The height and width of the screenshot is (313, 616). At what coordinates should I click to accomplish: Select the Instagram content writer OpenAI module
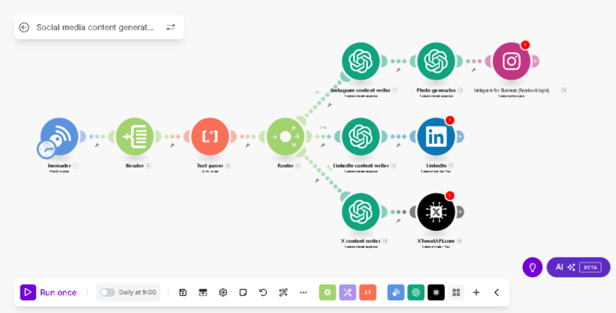[x=361, y=62]
